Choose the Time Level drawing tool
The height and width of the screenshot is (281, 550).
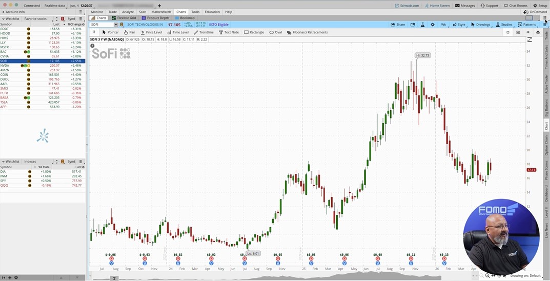[x=178, y=32]
